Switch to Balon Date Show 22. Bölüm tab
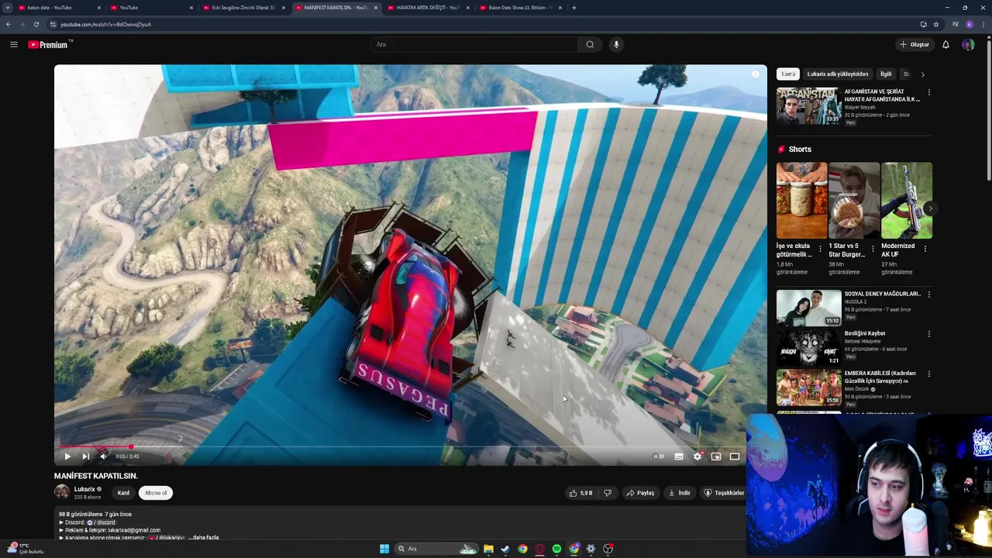Image resolution: width=992 pixels, height=558 pixels. coord(521,8)
